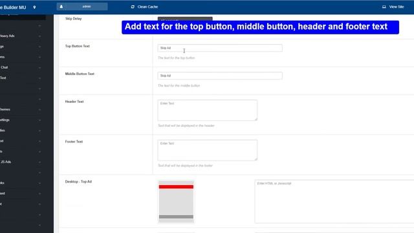Expand the Themes sidebar menu chevron
The width and height of the screenshot is (414, 233).
[39, 109]
